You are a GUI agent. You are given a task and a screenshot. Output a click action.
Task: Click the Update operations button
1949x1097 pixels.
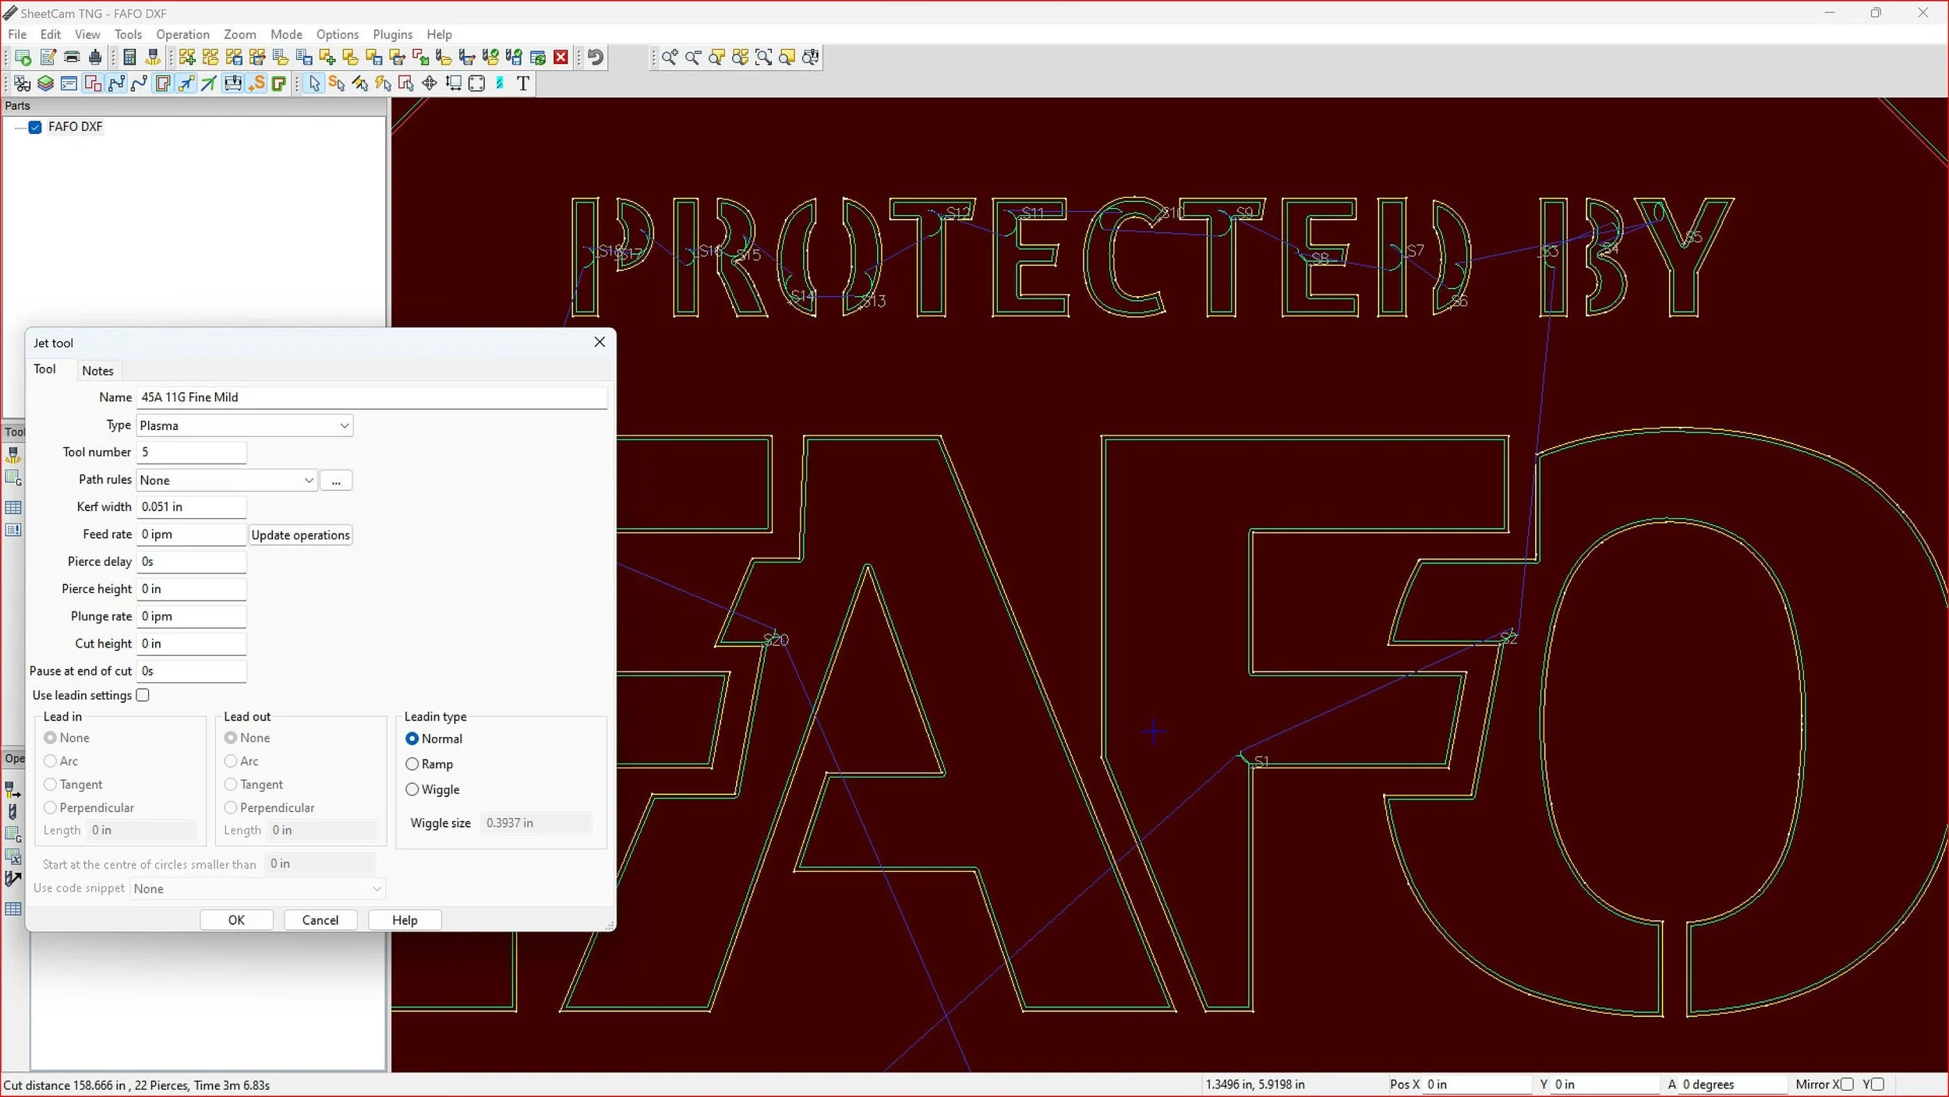(x=300, y=535)
